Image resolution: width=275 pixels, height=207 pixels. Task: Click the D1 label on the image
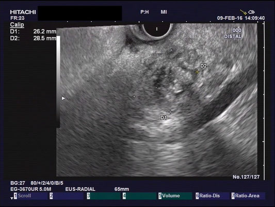click(164, 117)
